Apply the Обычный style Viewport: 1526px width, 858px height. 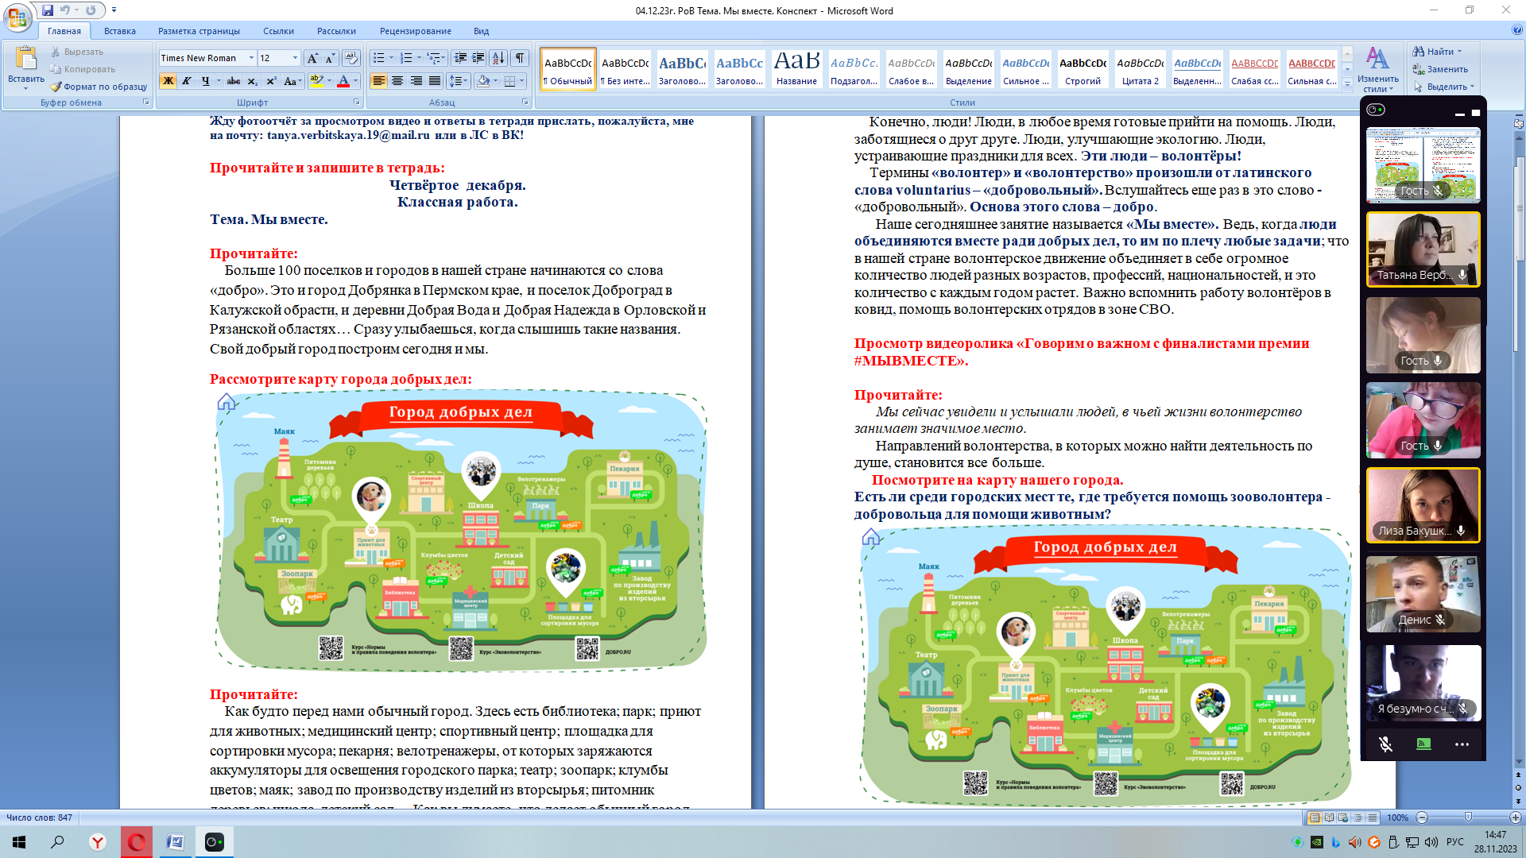coord(568,70)
